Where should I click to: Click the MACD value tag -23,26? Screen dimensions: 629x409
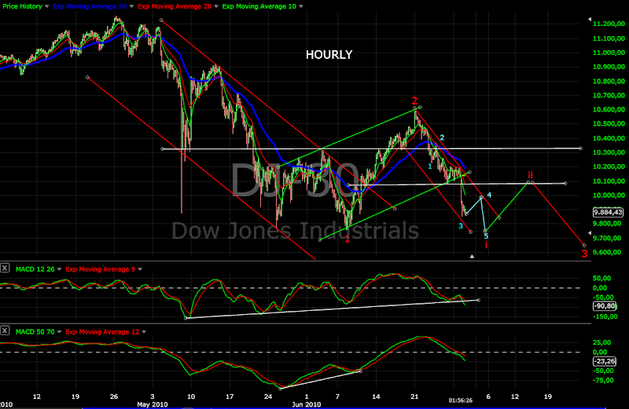pyautogui.click(x=605, y=361)
